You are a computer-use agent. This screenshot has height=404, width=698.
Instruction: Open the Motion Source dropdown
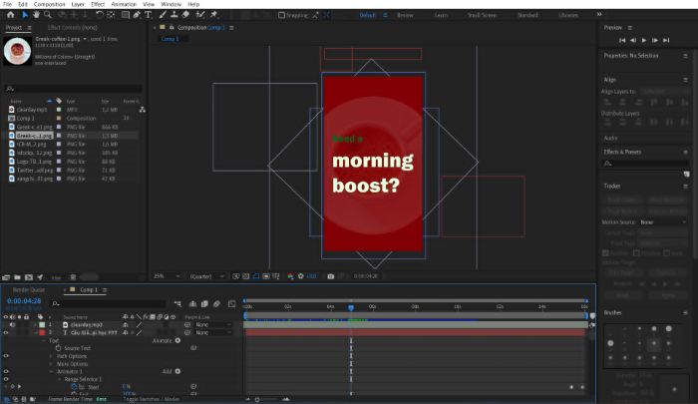[x=663, y=221]
